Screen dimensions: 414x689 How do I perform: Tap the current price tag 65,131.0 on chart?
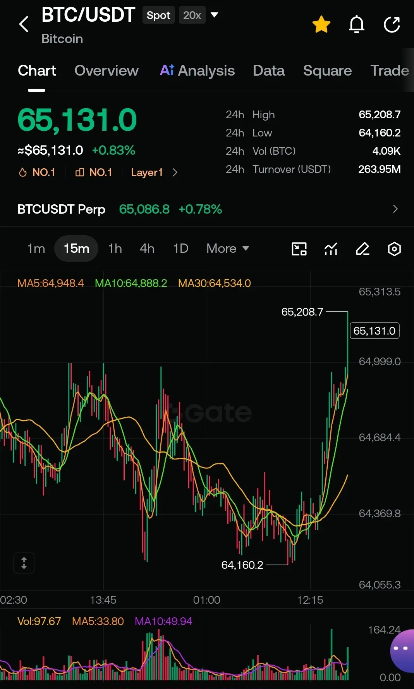pos(374,331)
